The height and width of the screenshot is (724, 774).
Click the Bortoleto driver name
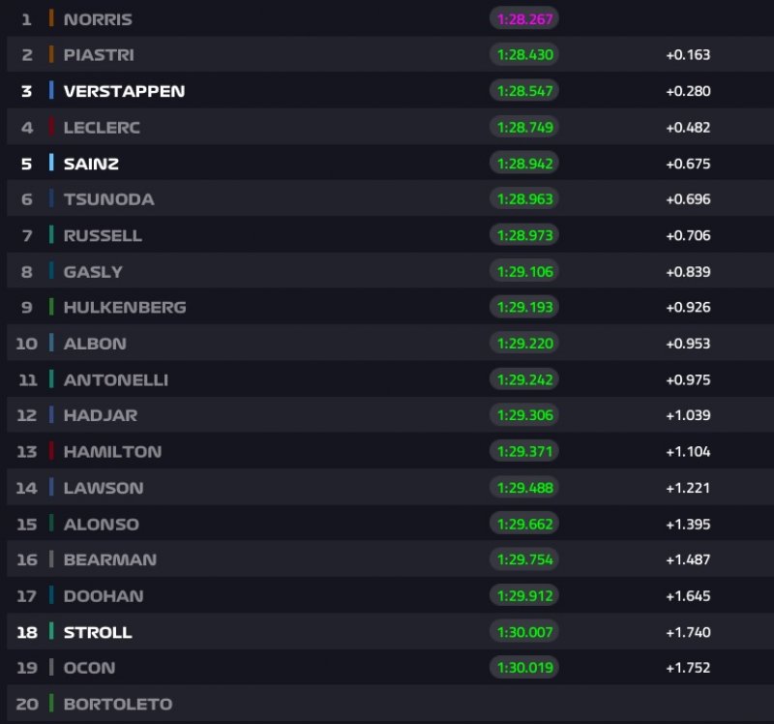point(117,704)
